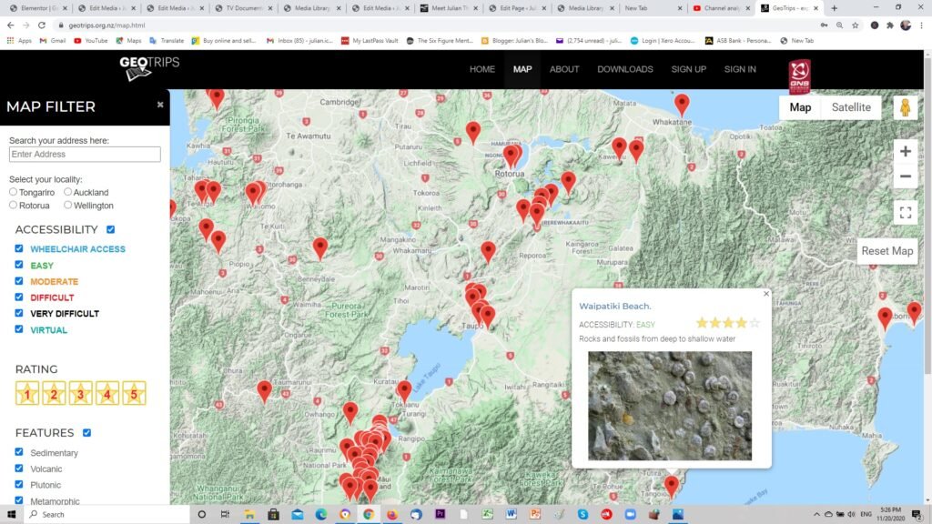This screenshot has height=524, width=932.
Task: Toggle all Features checkbox
Action: (86, 432)
